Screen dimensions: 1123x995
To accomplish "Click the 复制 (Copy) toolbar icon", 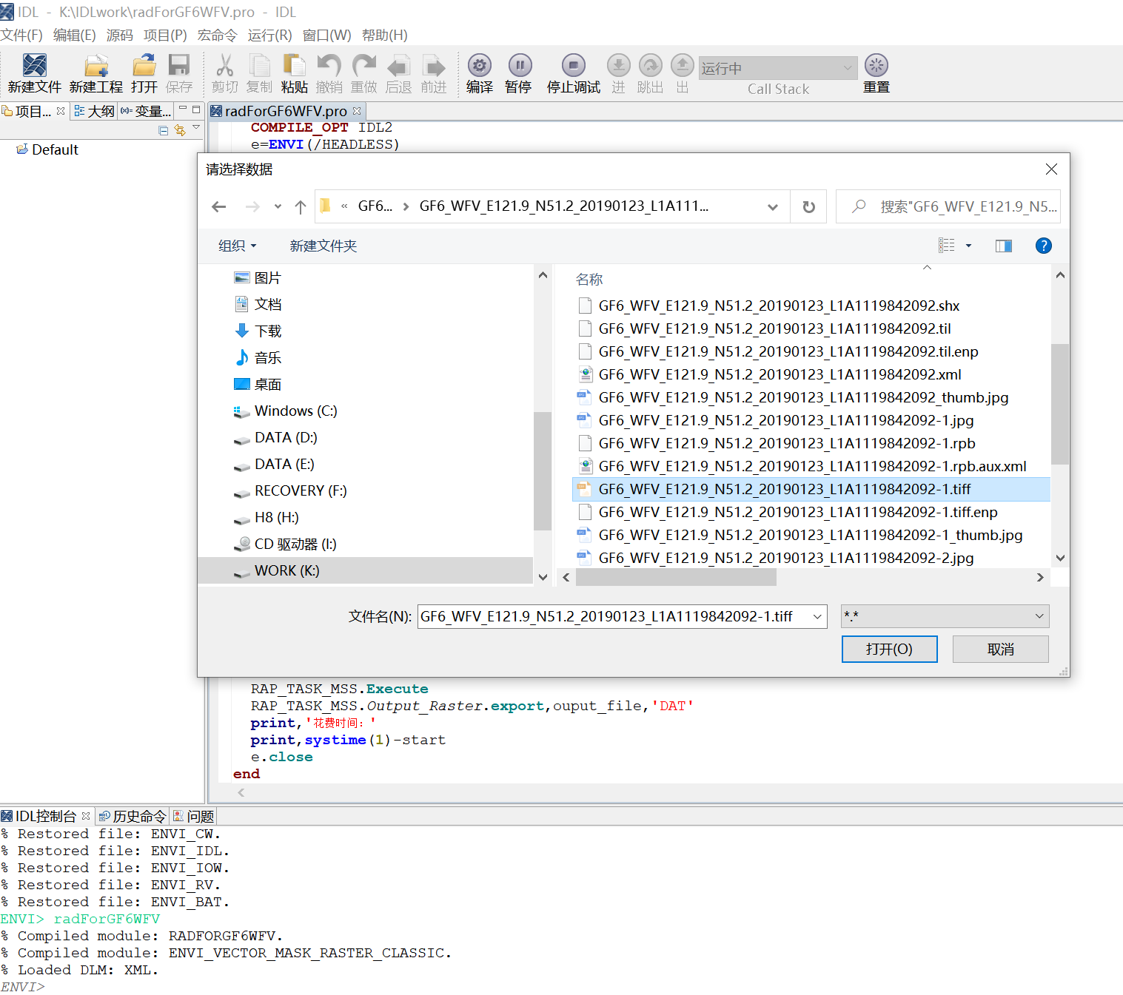I will click(x=259, y=66).
